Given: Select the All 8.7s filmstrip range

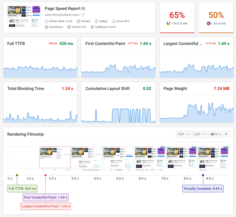Looking at the screenshot, I should coord(215,134).
